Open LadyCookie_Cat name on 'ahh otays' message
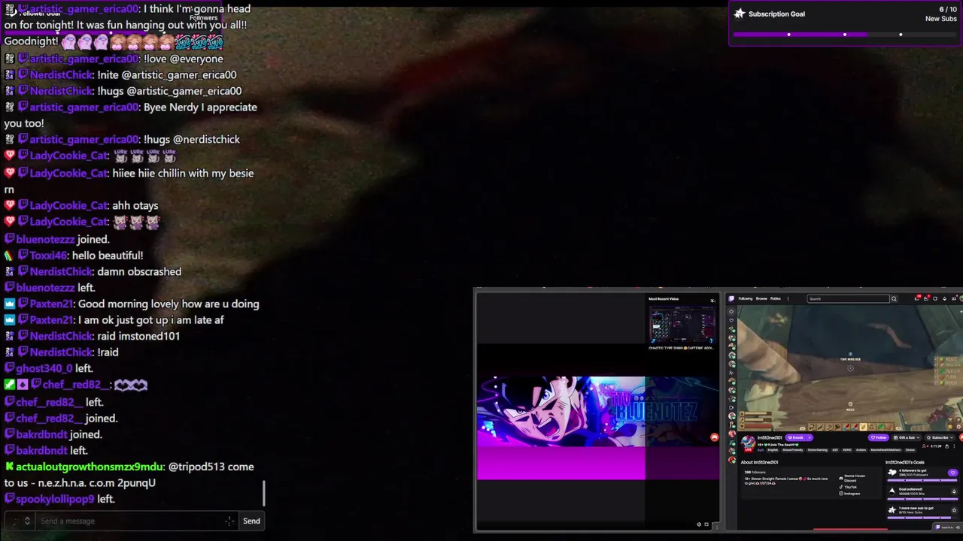Image resolution: width=963 pixels, height=541 pixels. point(68,205)
